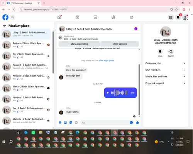Click the 9543198796 message bubble
Viewport: 193px width, 154px height.
tap(73, 112)
